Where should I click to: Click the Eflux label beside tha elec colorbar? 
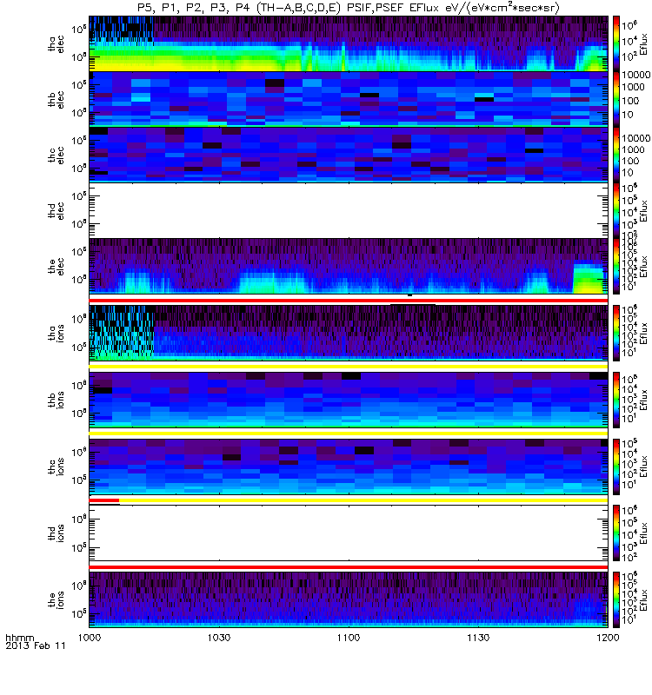point(644,43)
